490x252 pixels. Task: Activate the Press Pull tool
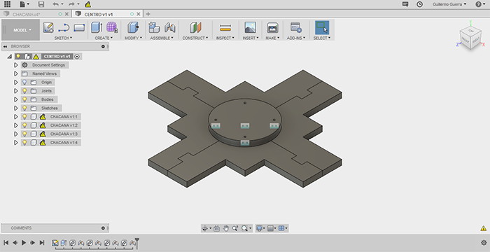(x=133, y=27)
